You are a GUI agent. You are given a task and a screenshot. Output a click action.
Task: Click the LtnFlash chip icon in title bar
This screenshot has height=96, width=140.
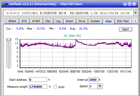pyautogui.click(x=6, y=4)
